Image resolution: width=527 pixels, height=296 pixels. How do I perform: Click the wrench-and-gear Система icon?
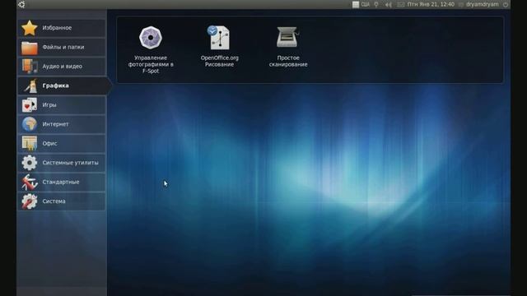point(30,201)
